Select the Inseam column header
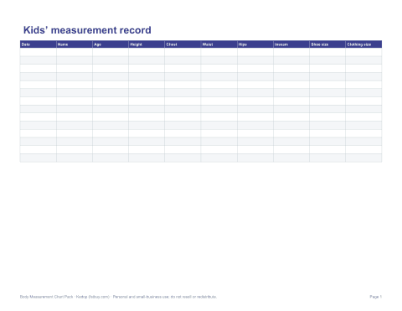 coord(291,44)
